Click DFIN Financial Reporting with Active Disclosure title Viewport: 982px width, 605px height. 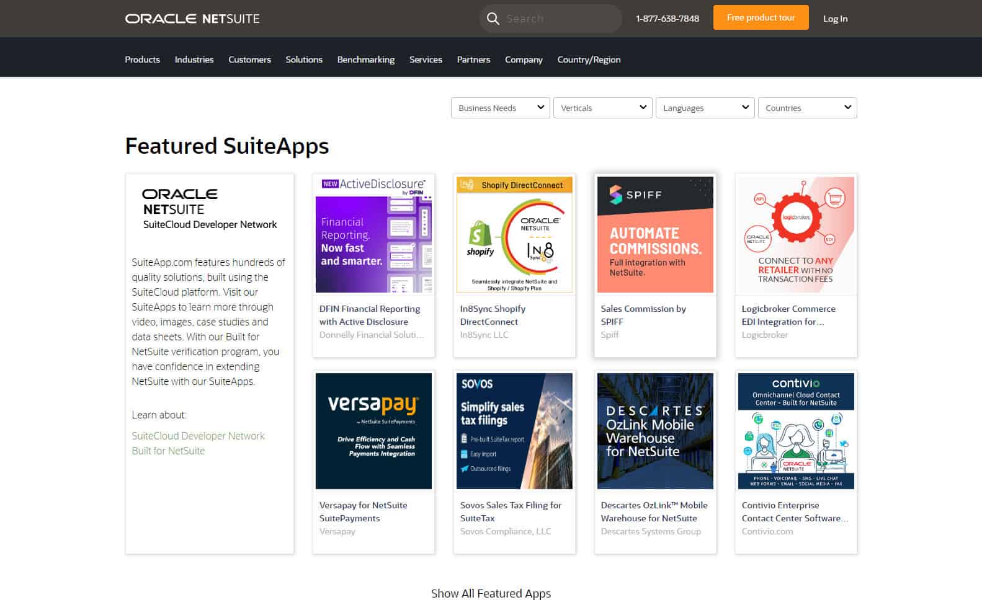(x=370, y=315)
